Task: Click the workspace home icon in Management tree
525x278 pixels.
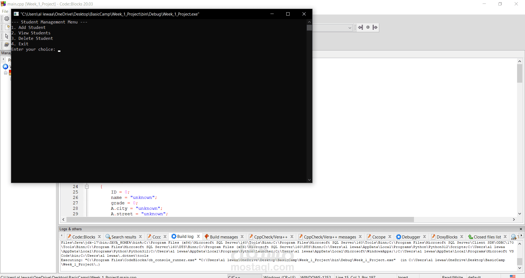Action: (5, 67)
